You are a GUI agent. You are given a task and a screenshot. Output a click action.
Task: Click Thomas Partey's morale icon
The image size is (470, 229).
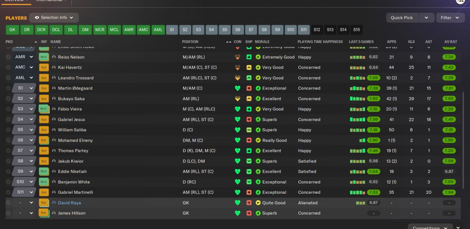pyautogui.click(x=258, y=151)
